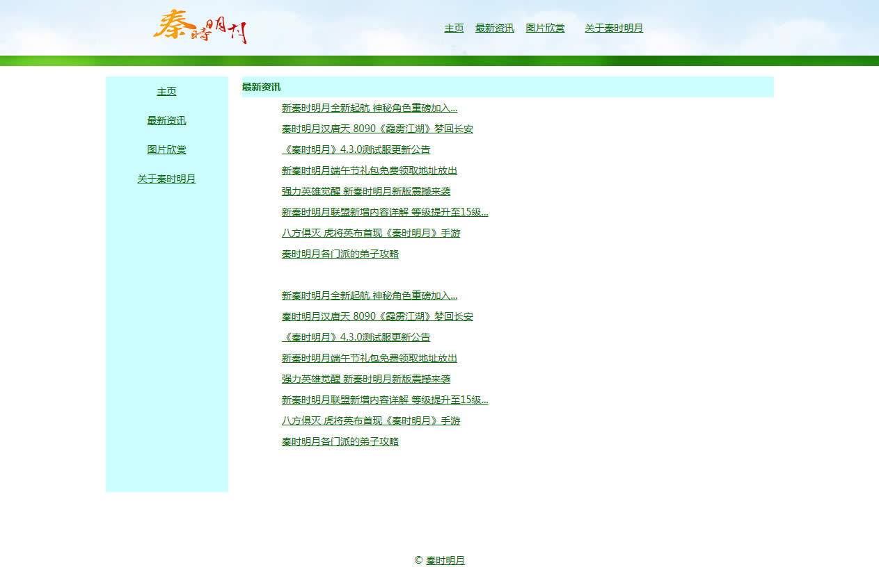Open 秦时明月各门派的弟子攻略 in the lower list
Viewport: 879px width, 588px height.
tap(340, 442)
